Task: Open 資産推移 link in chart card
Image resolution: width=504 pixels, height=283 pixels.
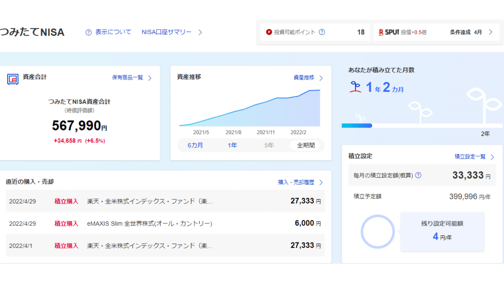Action: click(304, 78)
